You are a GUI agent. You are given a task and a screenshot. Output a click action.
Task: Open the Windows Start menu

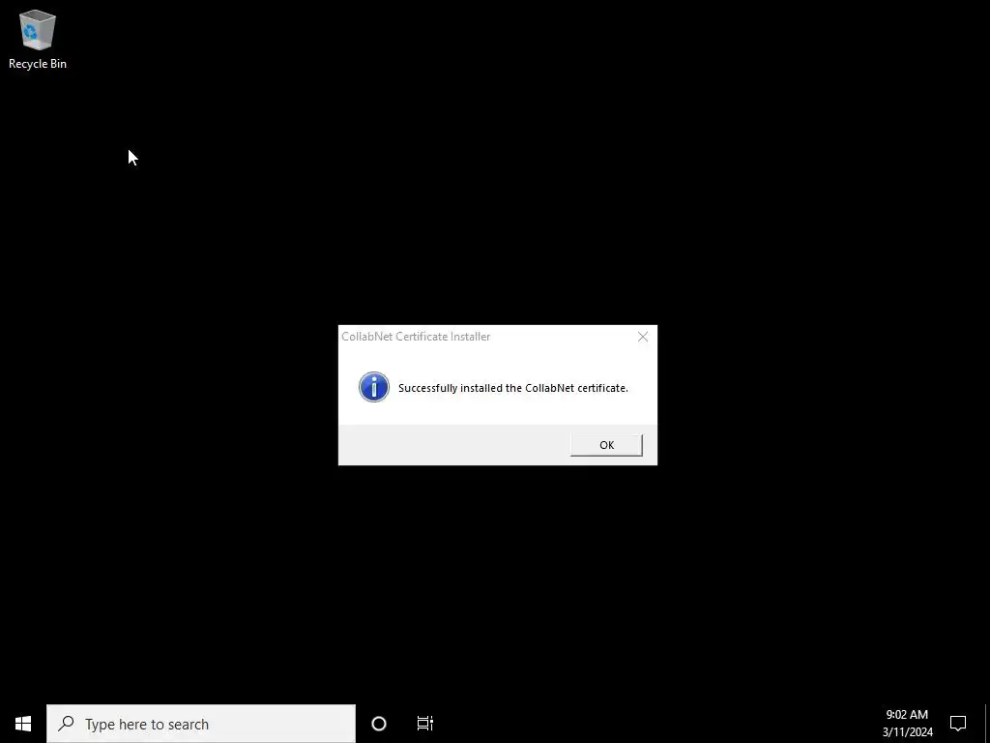[x=23, y=724]
